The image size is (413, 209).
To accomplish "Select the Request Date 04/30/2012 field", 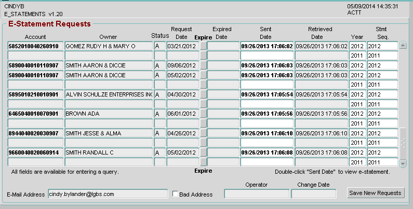I will 183,95.
